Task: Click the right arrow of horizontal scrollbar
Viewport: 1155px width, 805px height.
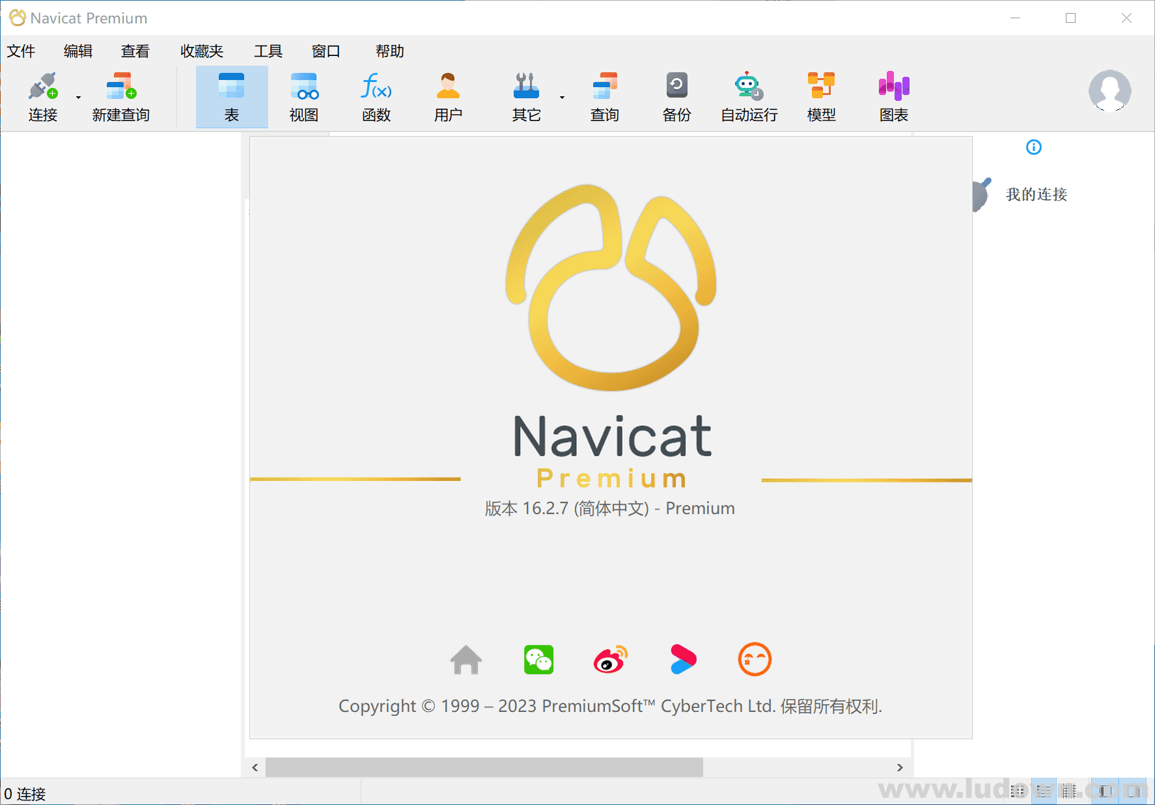Action: [x=900, y=768]
